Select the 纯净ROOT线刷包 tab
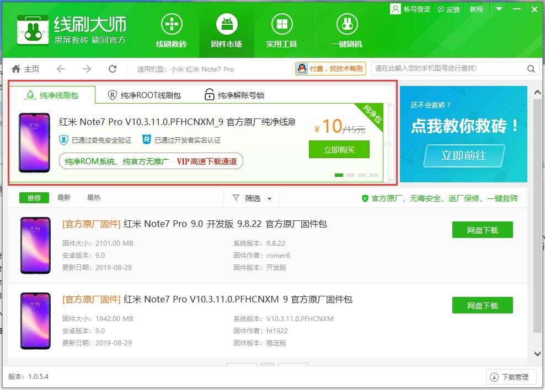The image size is (545, 390). coord(144,95)
